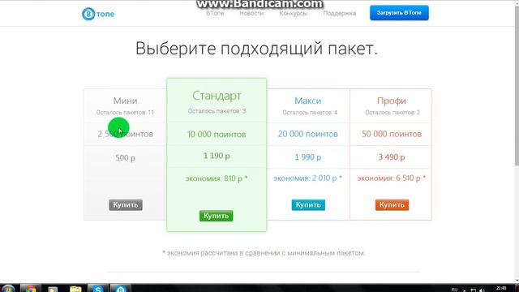Open the file explorer folder taskbar icon
Image resolution: width=519 pixels, height=292 pixels.
coord(75,289)
